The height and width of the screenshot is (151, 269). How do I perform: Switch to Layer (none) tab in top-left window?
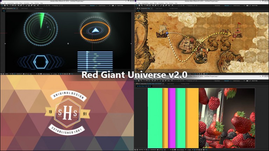click(24, 8)
